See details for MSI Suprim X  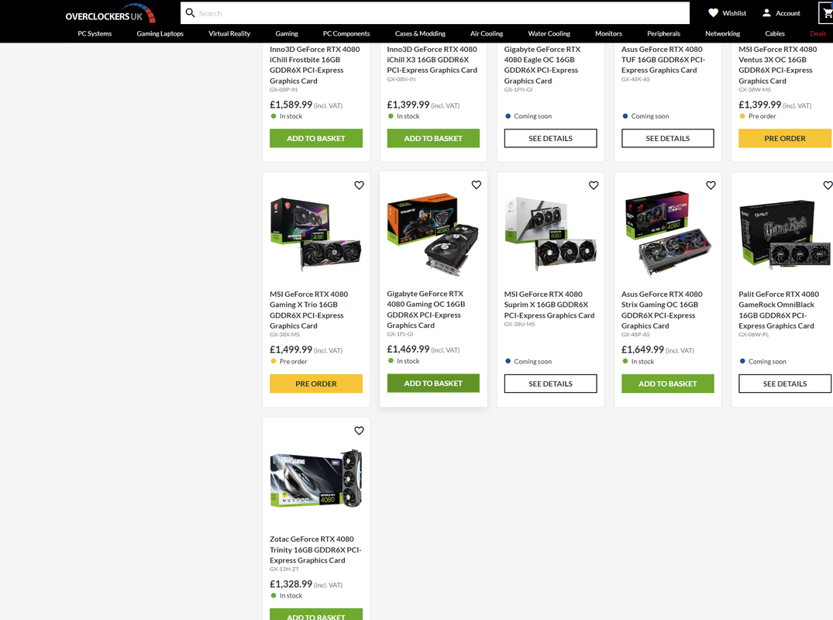click(550, 384)
